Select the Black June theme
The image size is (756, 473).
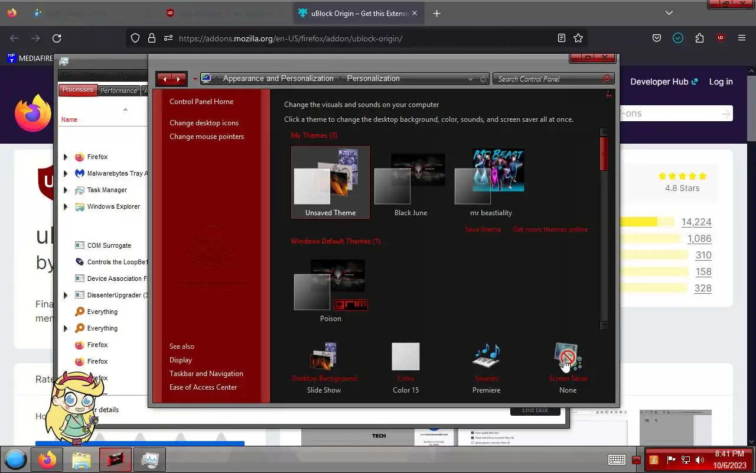pos(410,183)
